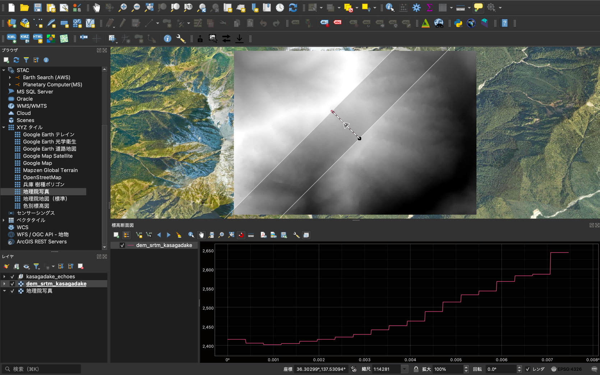Capture curve in elevation profile

pos(139,235)
